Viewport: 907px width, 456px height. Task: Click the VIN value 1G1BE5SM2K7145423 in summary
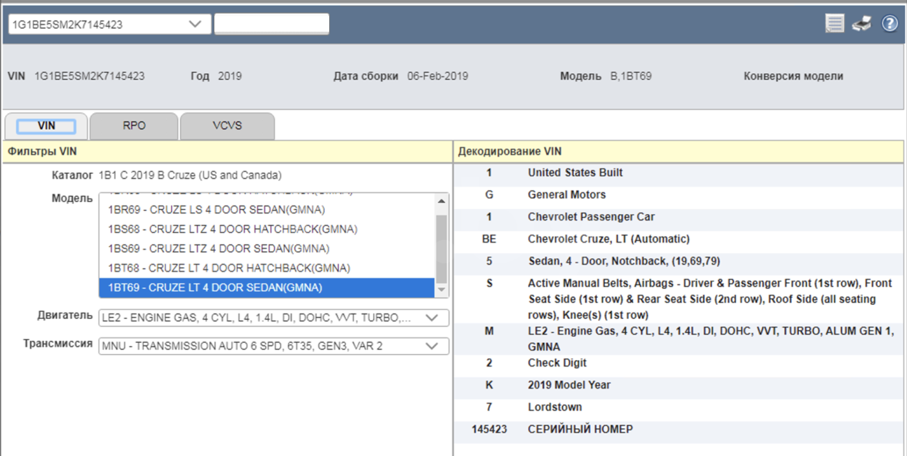tap(89, 76)
